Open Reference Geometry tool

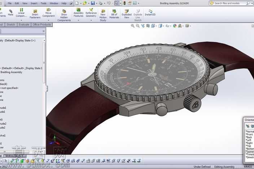(x=91, y=13)
